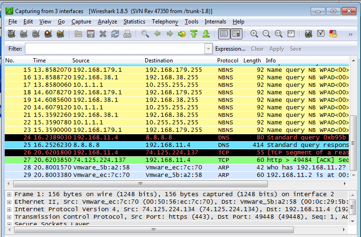
Task: Select packet 24 DNS standard query
Action: pyautogui.click(x=177, y=138)
